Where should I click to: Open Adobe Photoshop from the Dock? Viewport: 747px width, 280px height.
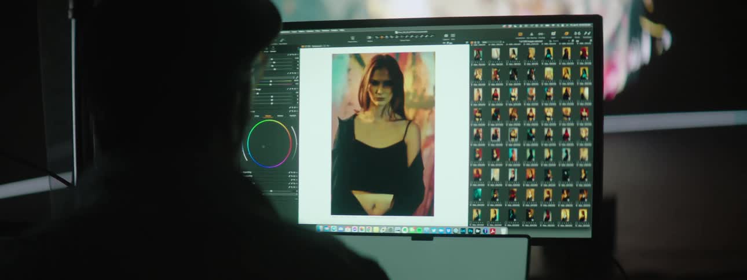pyautogui.click(x=470, y=230)
